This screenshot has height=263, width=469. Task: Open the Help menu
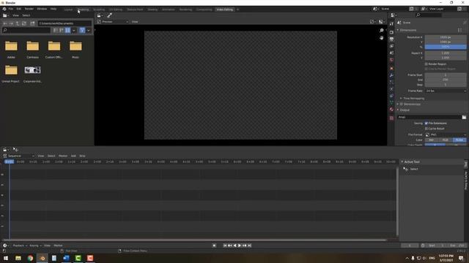(x=53, y=9)
